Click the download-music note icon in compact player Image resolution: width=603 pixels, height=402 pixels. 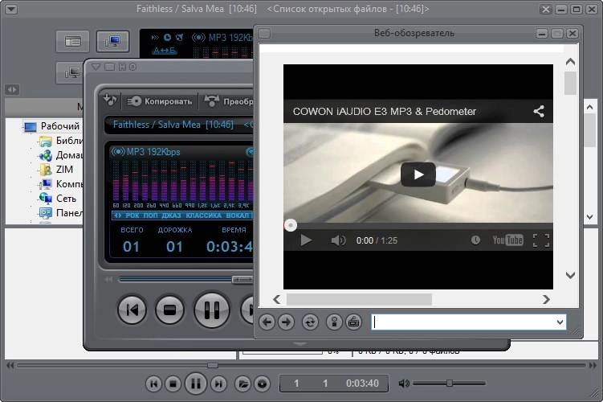[110, 100]
